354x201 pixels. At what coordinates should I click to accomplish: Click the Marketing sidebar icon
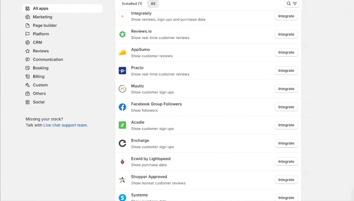[27, 17]
